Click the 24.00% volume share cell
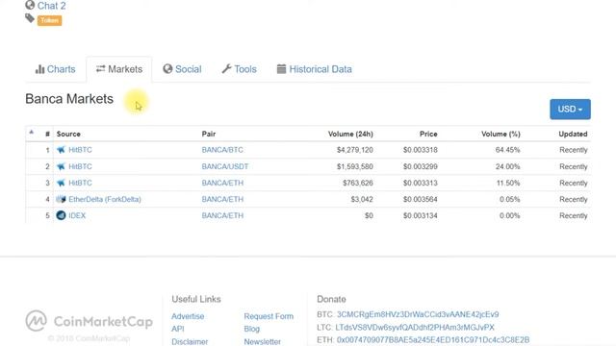Viewport: 616px width, 346px height. 507,166
